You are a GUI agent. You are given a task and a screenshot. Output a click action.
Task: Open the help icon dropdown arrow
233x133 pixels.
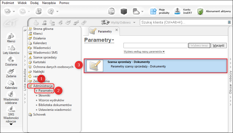coord(57,11)
